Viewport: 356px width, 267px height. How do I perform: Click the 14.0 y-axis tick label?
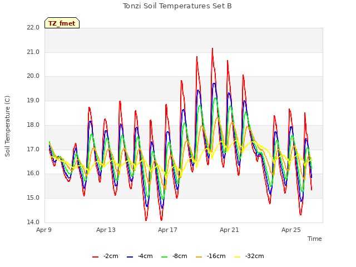[33, 222]
